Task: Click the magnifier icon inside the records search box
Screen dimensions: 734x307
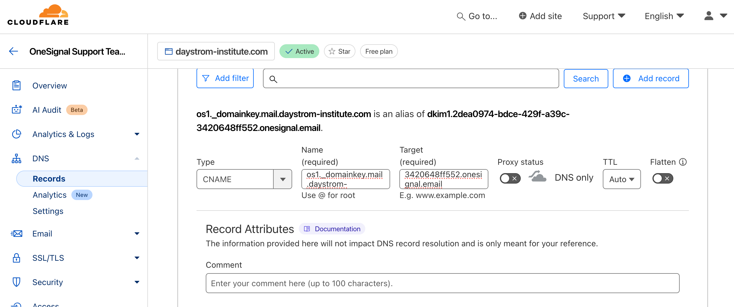Action: pos(273,79)
